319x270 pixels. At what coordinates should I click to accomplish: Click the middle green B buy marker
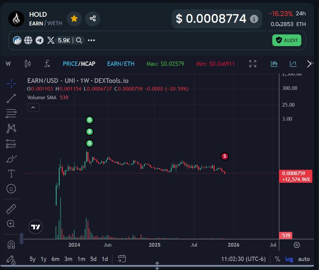89,131
